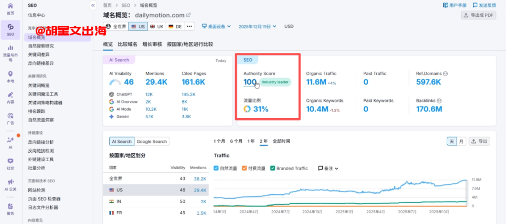Open the AI sidebar icon

point(10,143)
